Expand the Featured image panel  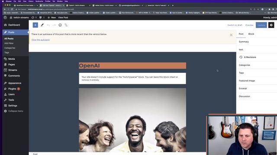(x=257, y=81)
